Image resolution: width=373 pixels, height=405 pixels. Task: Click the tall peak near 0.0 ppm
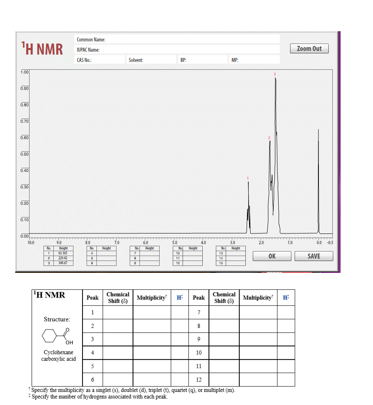pyautogui.click(x=318, y=181)
